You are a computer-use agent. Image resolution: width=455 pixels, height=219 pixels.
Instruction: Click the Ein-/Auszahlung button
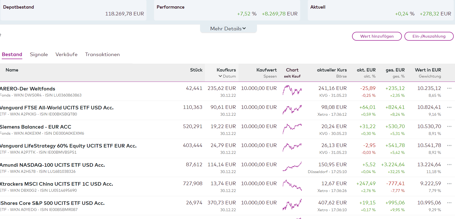(429, 36)
